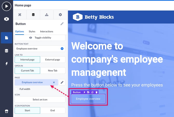Screen dimensions: 174x117
Task: Duplicate the Button component
Action: [x=92, y=92]
